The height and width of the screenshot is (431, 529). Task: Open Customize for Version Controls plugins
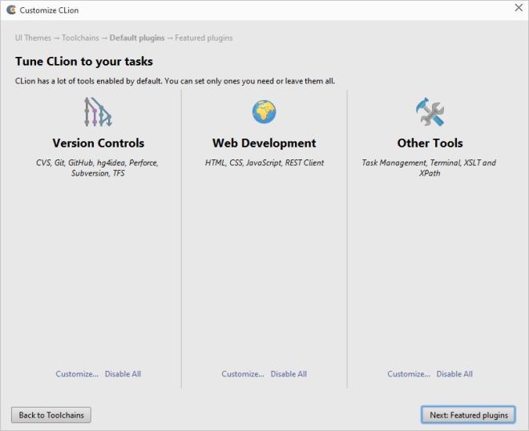[x=77, y=374]
